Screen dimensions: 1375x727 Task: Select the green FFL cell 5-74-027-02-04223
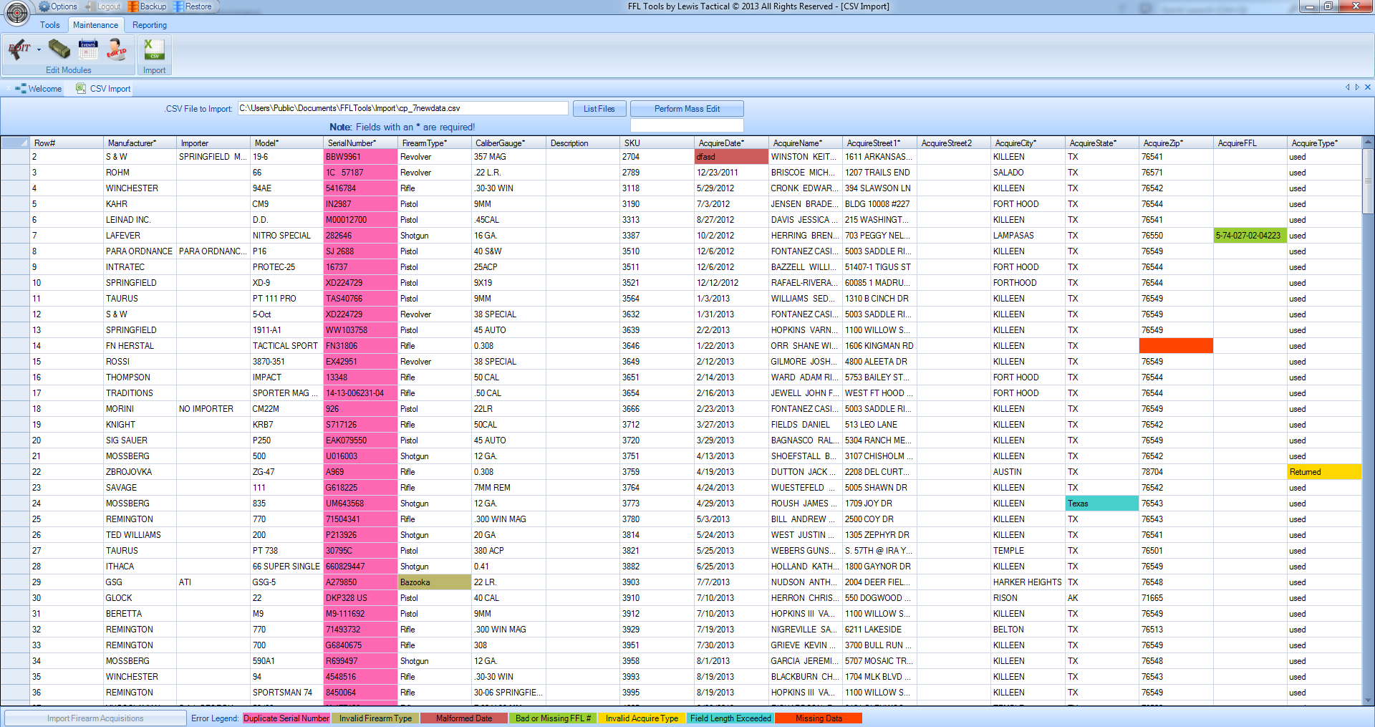(x=1250, y=236)
